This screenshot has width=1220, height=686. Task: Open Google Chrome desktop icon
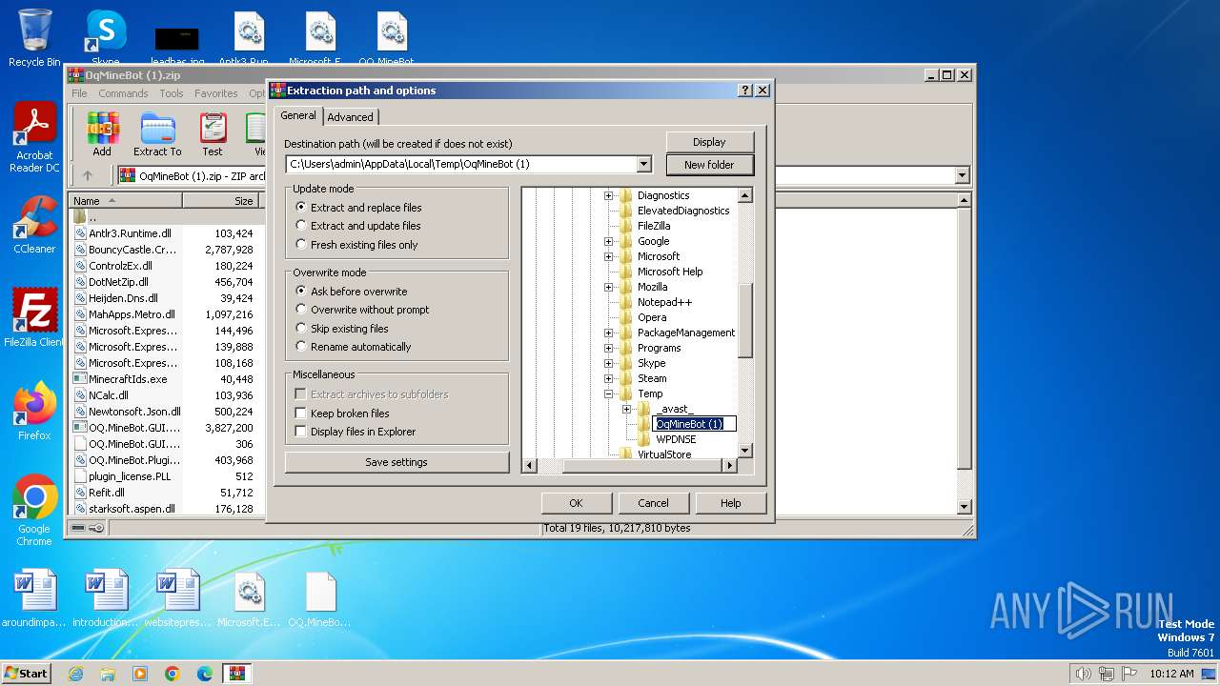34,511
